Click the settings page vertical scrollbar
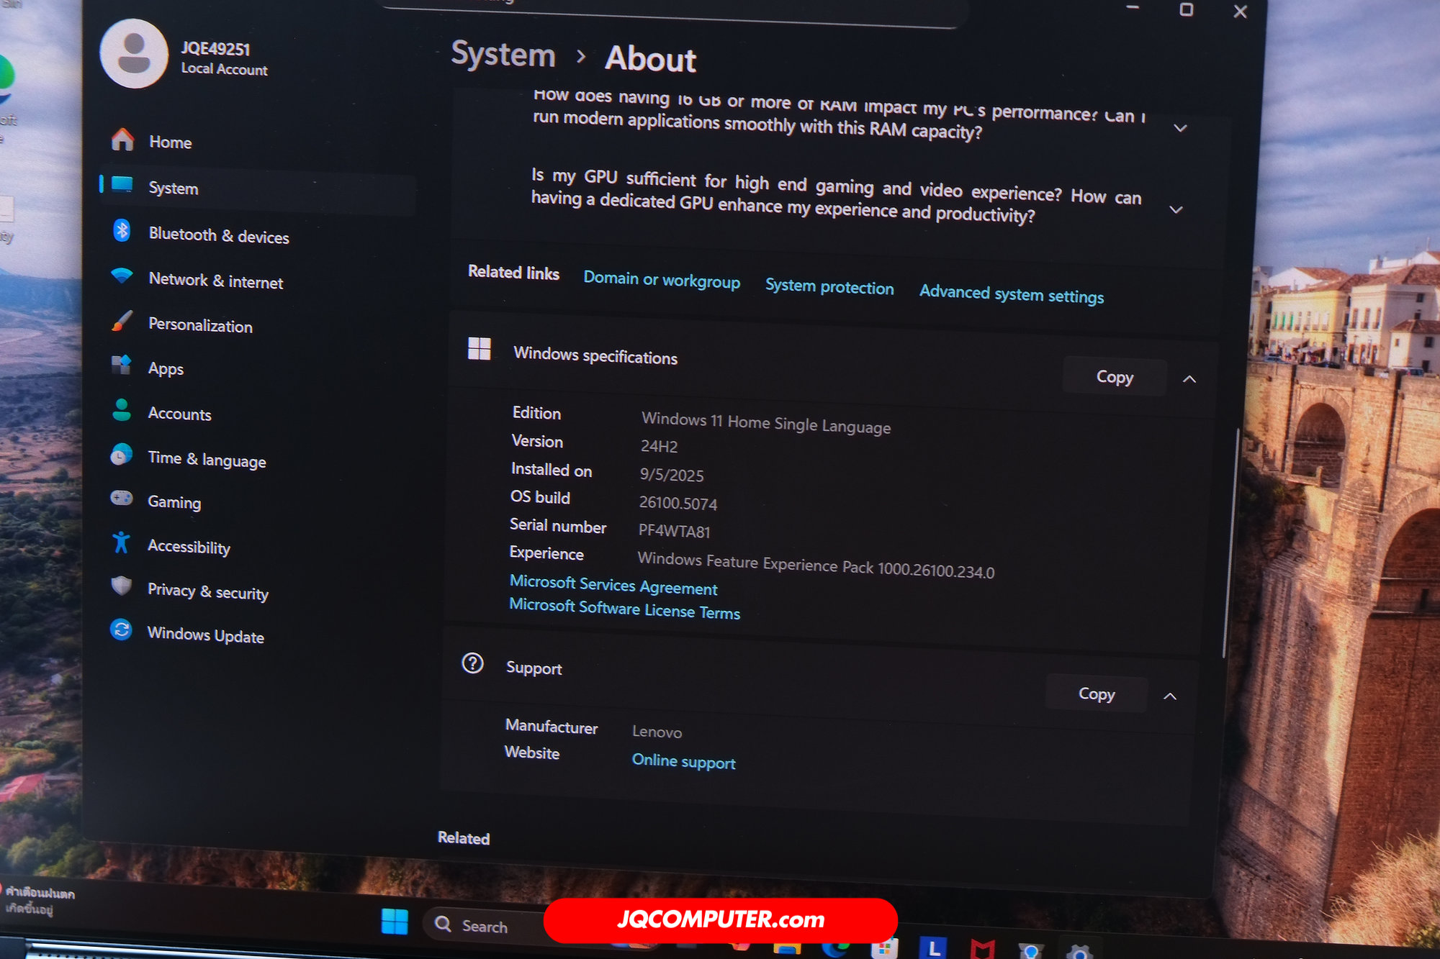 (x=1230, y=542)
